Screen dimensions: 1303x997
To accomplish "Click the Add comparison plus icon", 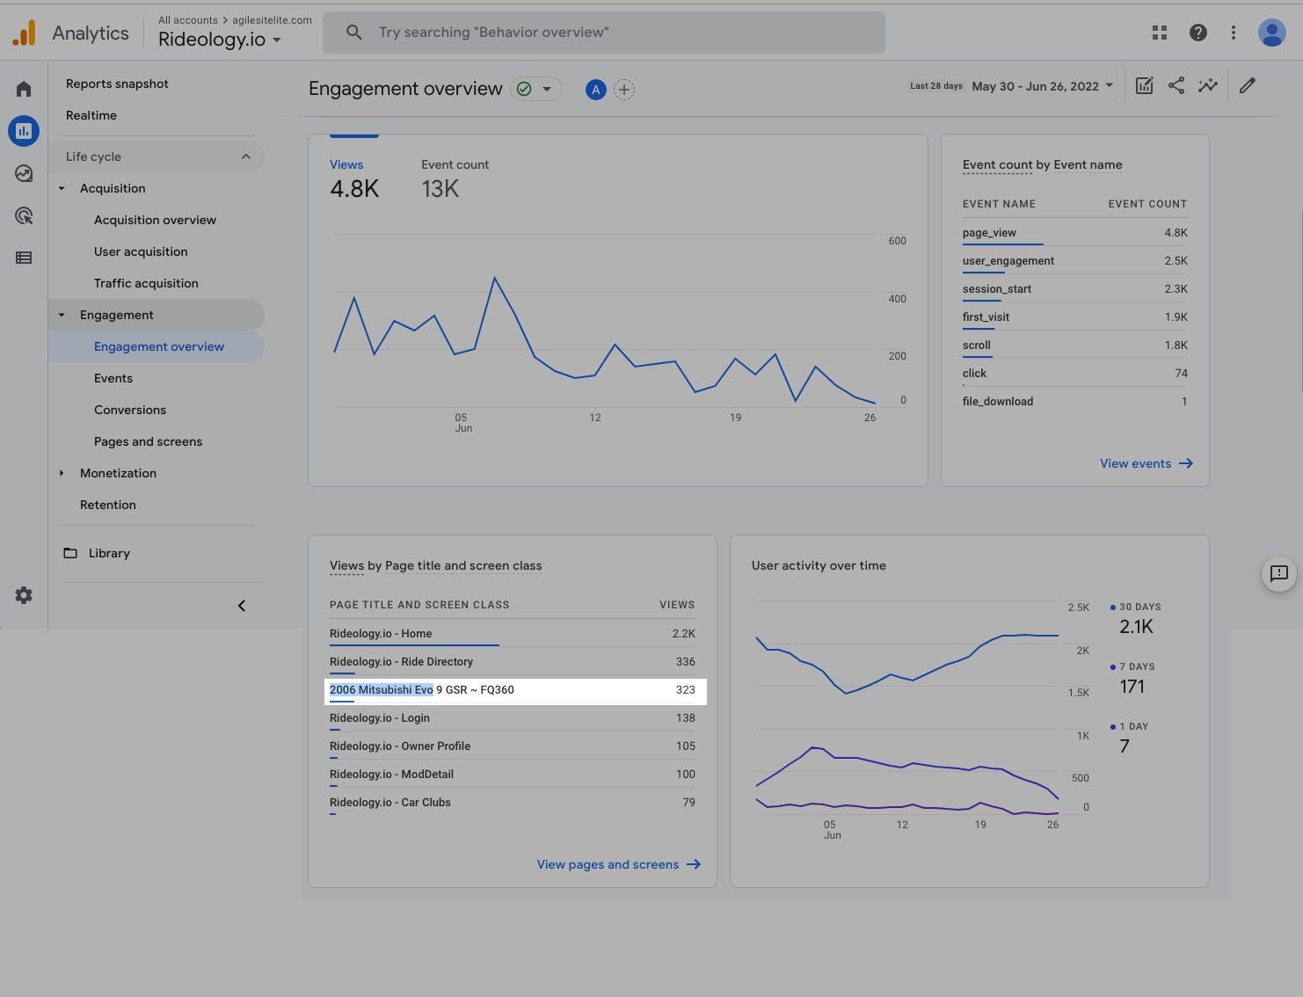I will pos(623,89).
